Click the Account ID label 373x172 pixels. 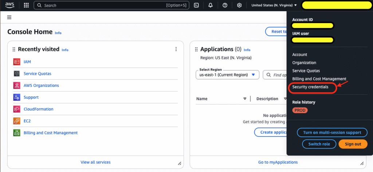(x=302, y=20)
